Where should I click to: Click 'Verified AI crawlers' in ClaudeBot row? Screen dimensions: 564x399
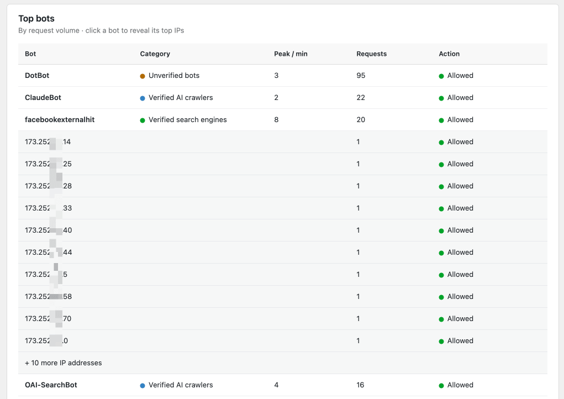pos(181,97)
